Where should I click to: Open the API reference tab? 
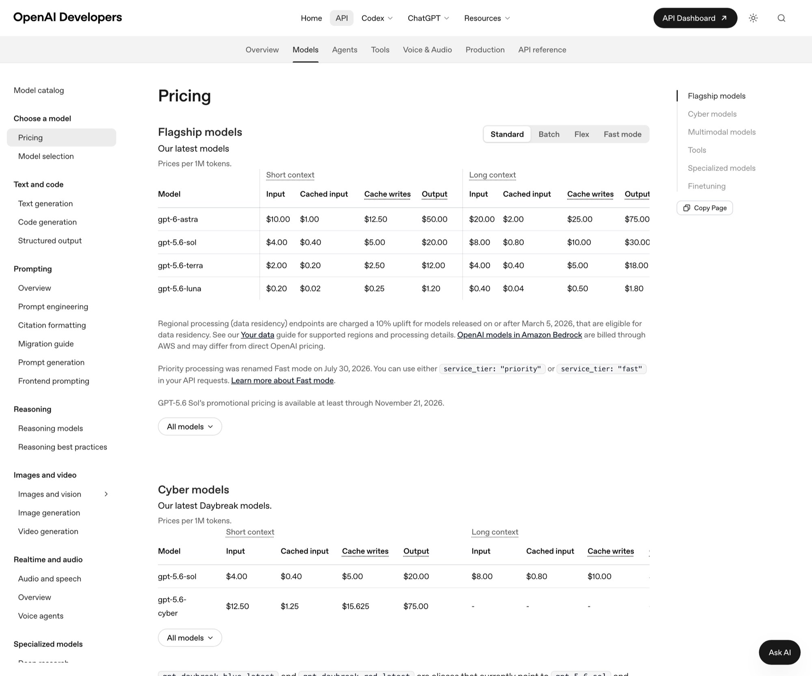click(542, 50)
